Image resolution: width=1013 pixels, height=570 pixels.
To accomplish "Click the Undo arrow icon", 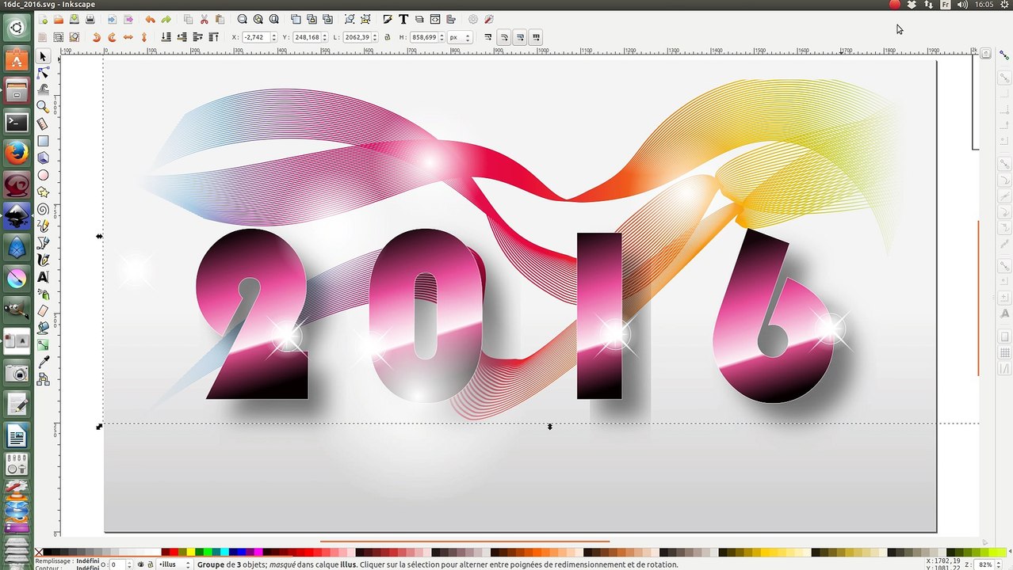I will tap(150, 19).
